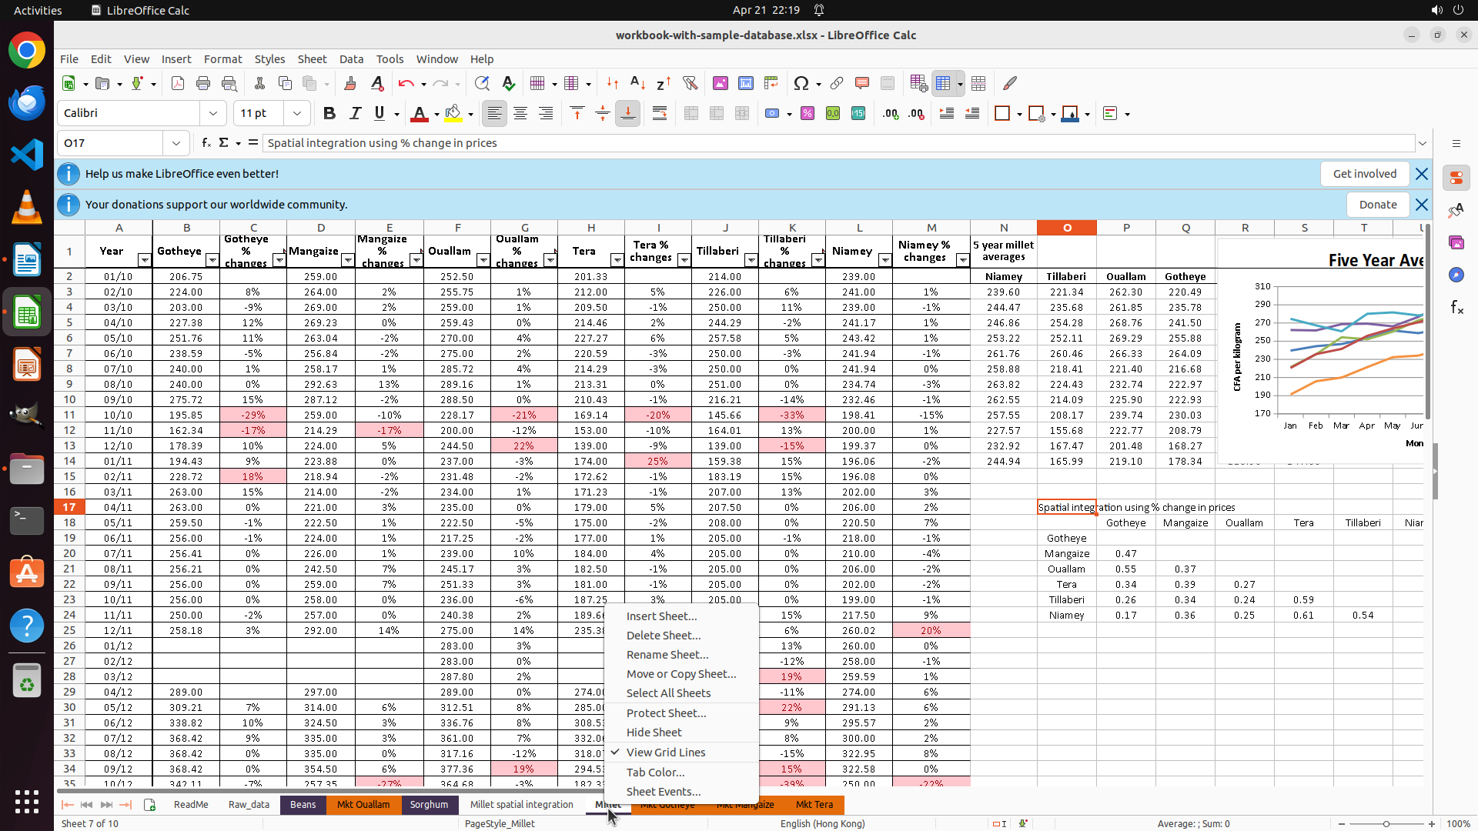Toggle Italic text style
The width and height of the screenshot is (1478, 831).
point(355,113)
